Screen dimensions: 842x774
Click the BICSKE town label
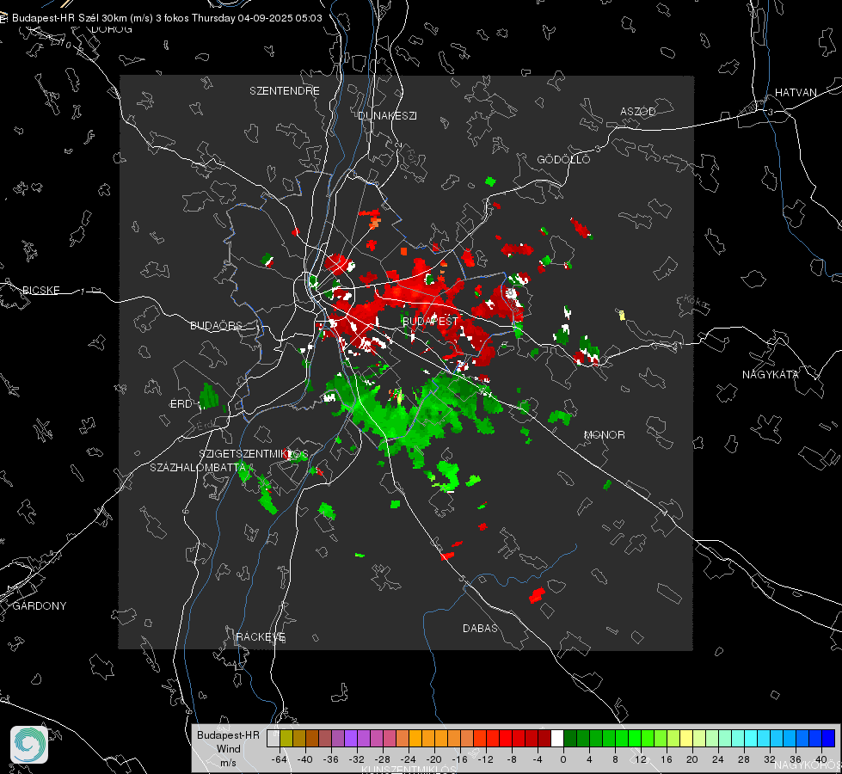pyautogui.click(x=41, y=291)
